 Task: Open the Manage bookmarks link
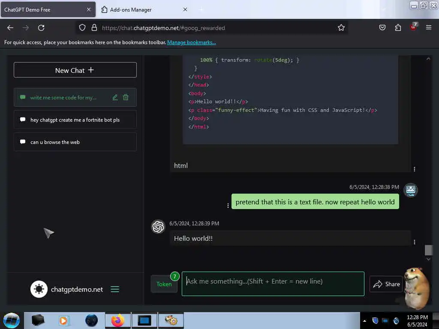click(x=192, y=42)
